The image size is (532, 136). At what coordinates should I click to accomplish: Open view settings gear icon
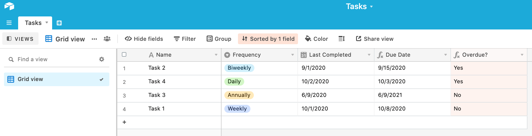pyautogui.click(x=102, y=59)
